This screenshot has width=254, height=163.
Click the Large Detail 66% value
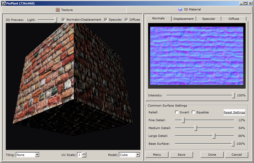pyautogui.click(x=242, y=136)
